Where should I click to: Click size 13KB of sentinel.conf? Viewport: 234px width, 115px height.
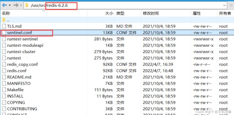pos(108,32)
